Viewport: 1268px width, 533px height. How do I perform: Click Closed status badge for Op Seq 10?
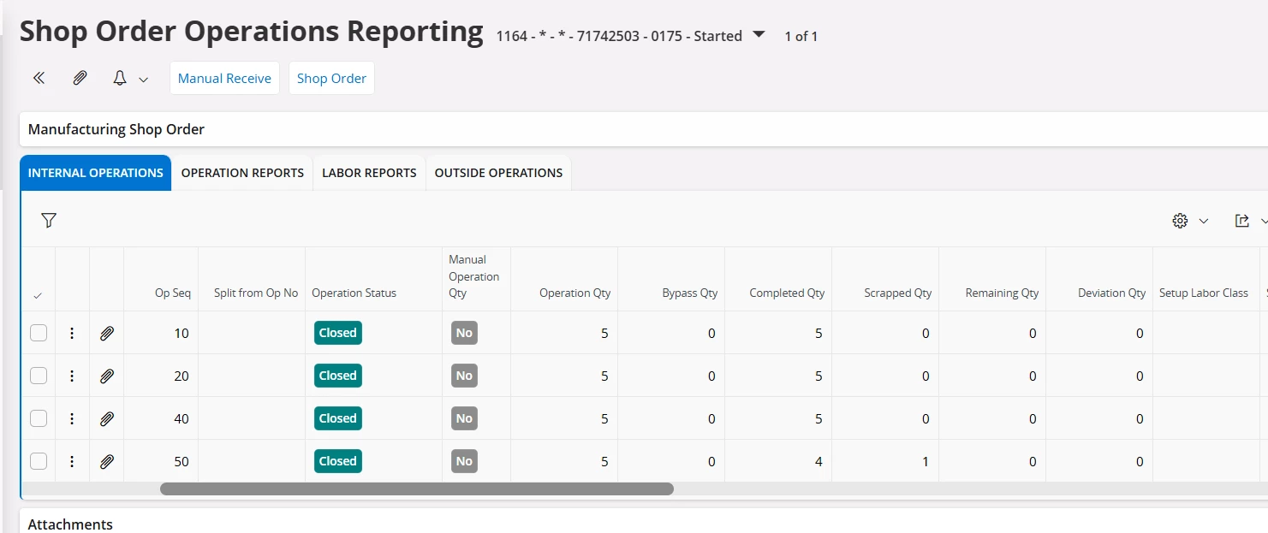click(337, 333)
